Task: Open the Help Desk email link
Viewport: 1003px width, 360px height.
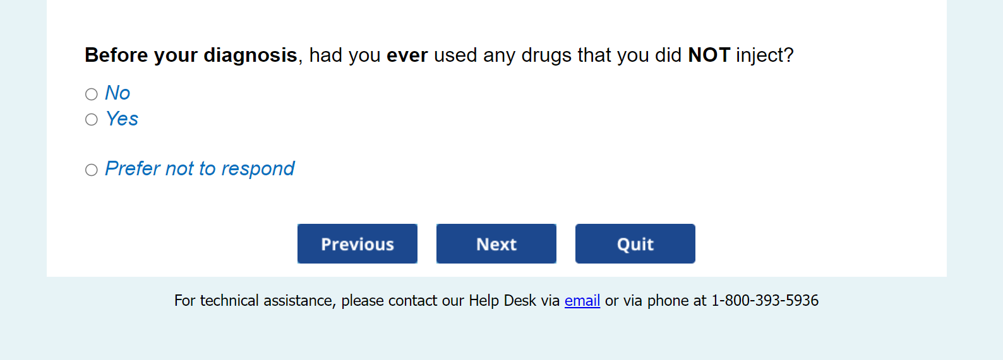Action: pos(582,301)
